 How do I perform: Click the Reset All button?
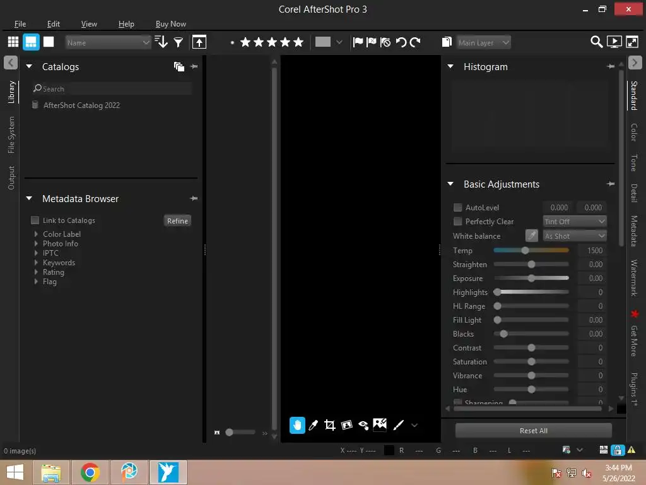coord(534,431)
